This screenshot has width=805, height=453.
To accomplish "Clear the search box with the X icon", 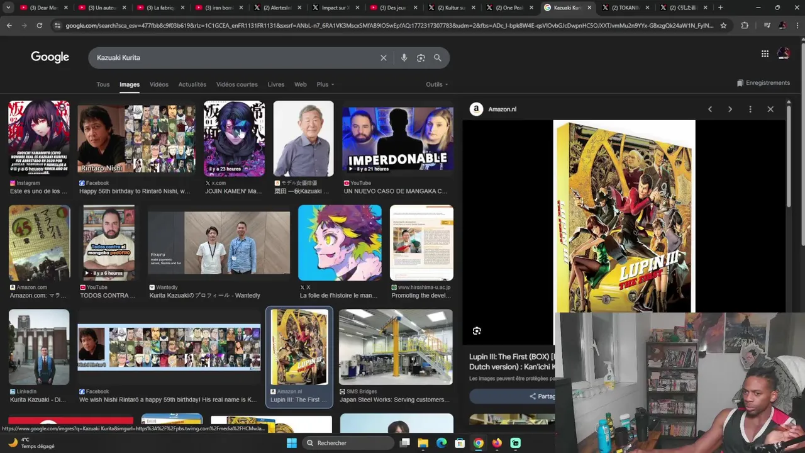I will click(x=383, y=57).
